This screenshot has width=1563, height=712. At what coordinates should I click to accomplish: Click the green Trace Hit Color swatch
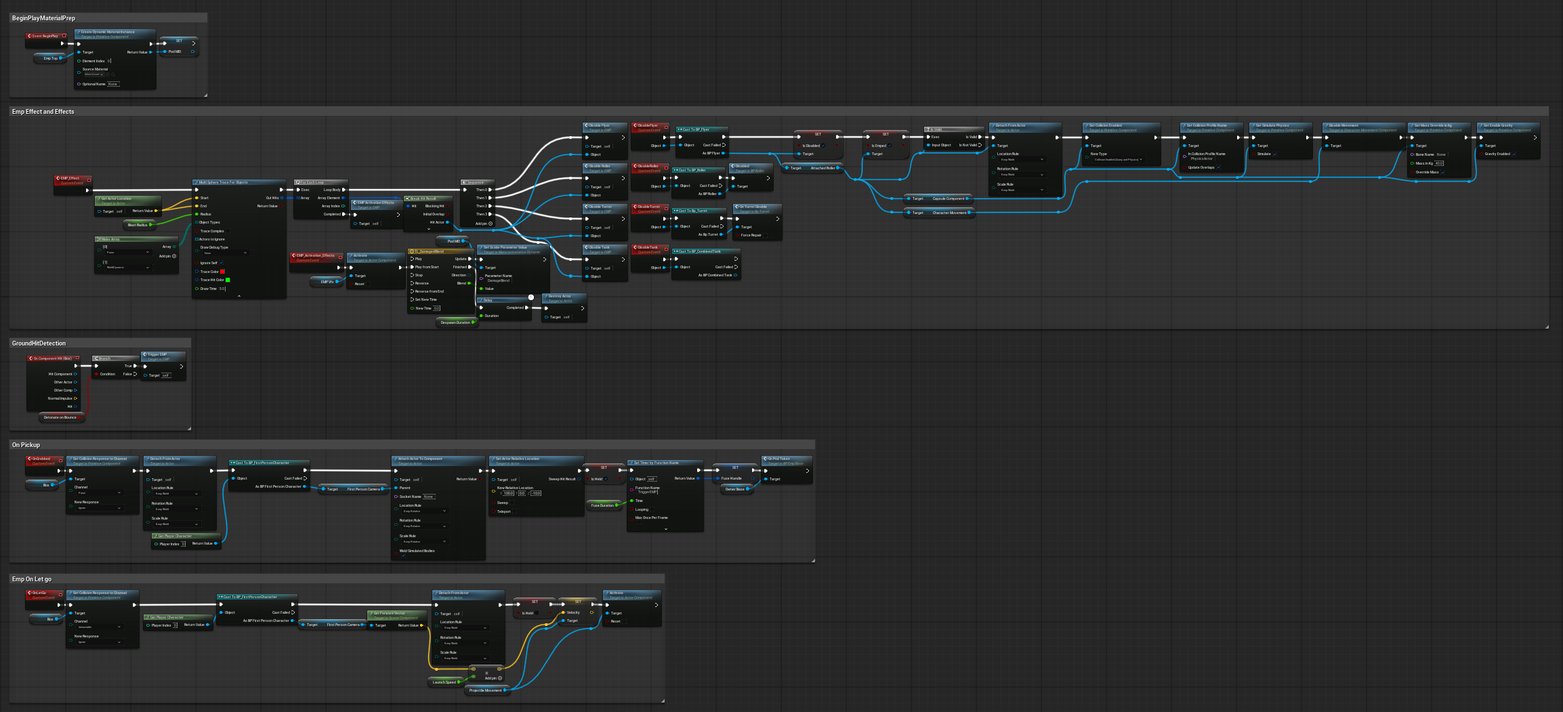tap(228, 280)
